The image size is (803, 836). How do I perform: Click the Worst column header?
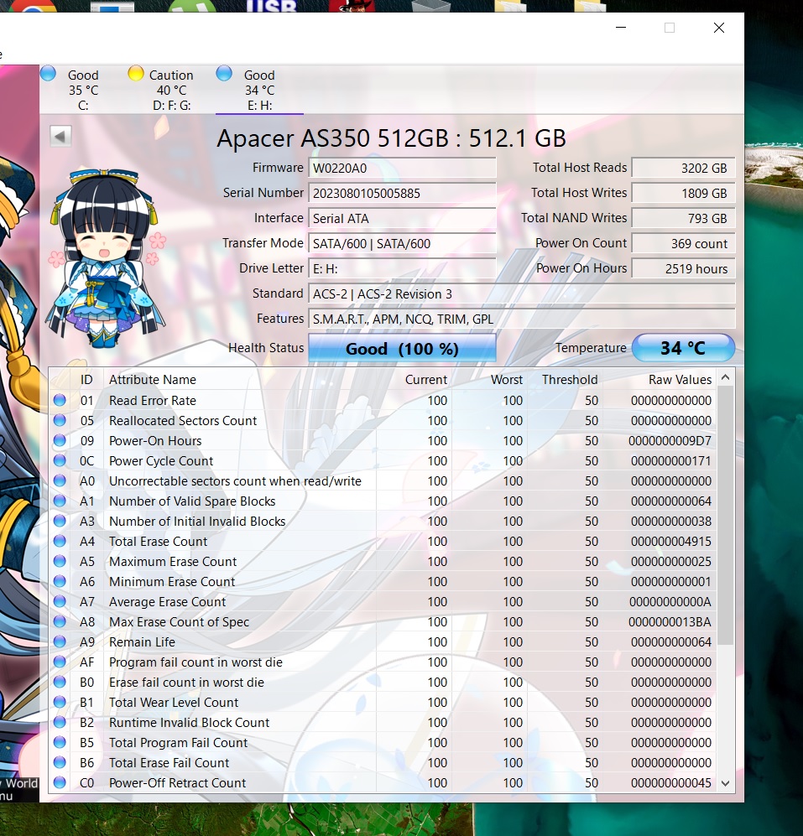click(507, 380)
